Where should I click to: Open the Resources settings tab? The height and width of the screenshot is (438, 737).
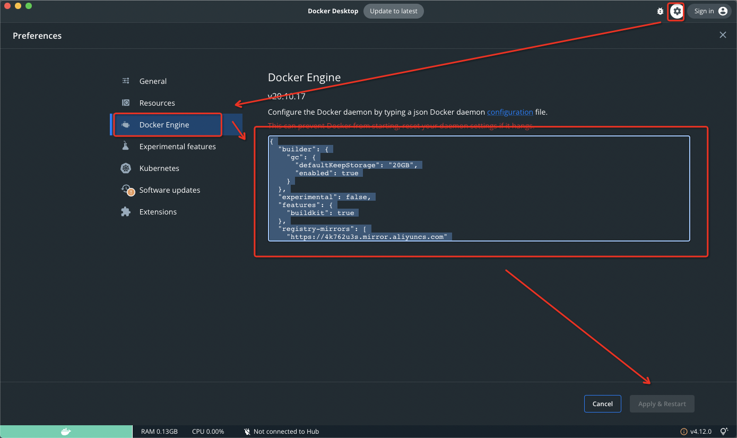[x=176, y=103]
